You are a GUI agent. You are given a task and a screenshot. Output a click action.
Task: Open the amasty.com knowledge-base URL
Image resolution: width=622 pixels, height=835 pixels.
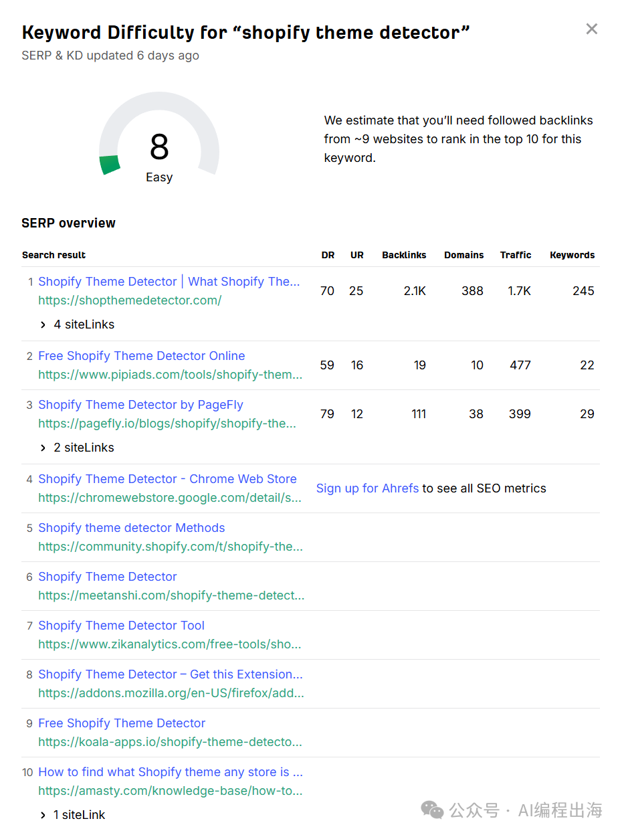(x=170, y=791)
